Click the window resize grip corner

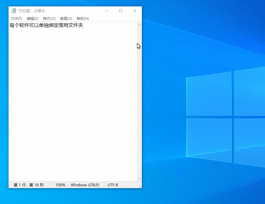point(140,186)
